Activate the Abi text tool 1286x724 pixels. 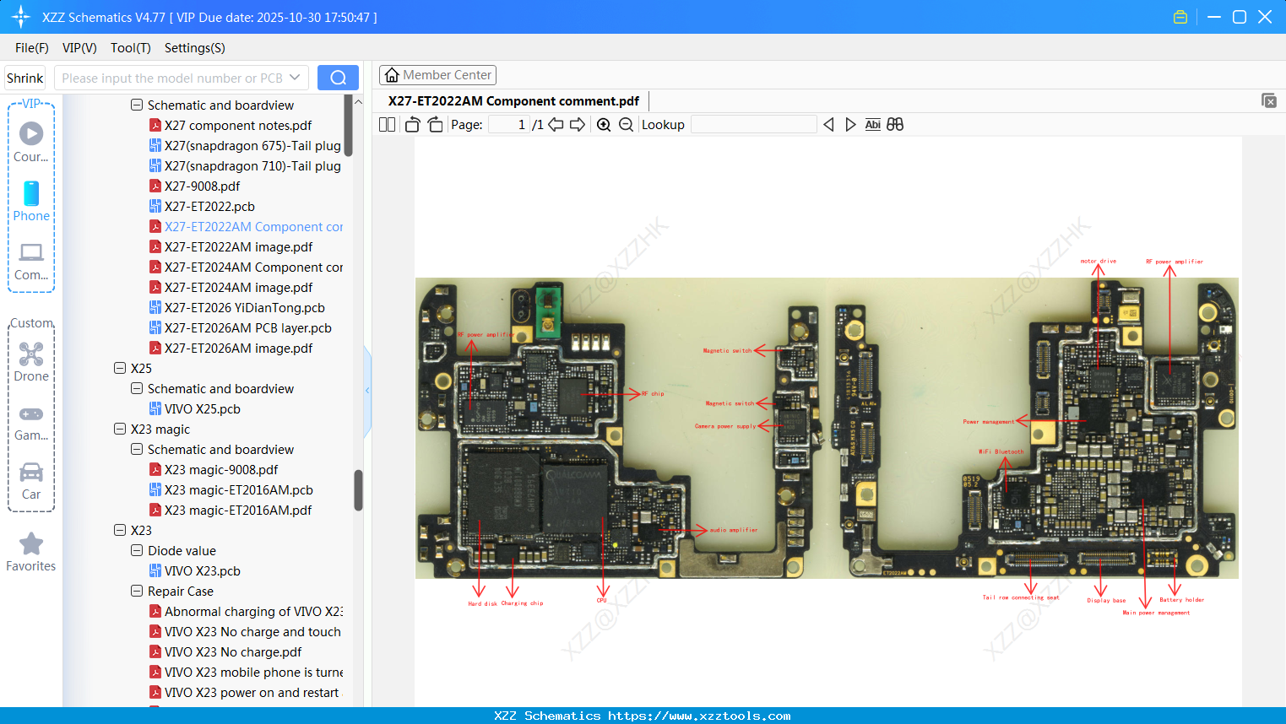(872, 124)
